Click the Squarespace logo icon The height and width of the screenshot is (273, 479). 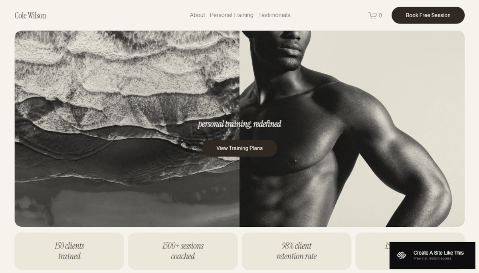pos(402,255)
